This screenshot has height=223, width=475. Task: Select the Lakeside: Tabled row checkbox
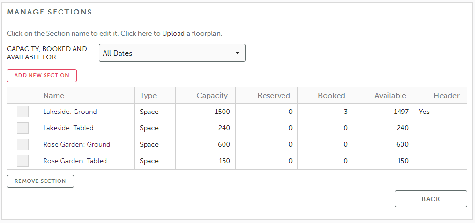point(23,128)
